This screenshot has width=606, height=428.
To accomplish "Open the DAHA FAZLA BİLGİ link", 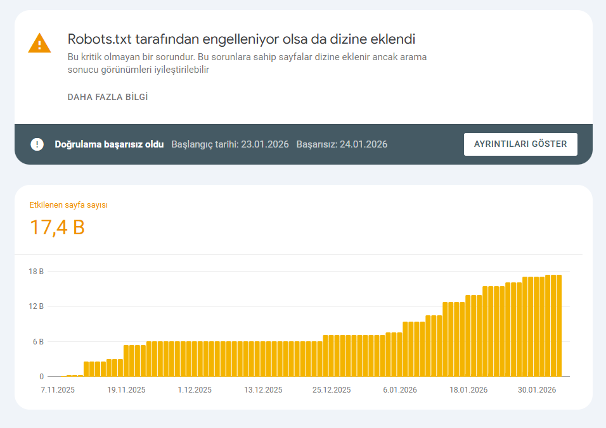I will click(108, 97).
